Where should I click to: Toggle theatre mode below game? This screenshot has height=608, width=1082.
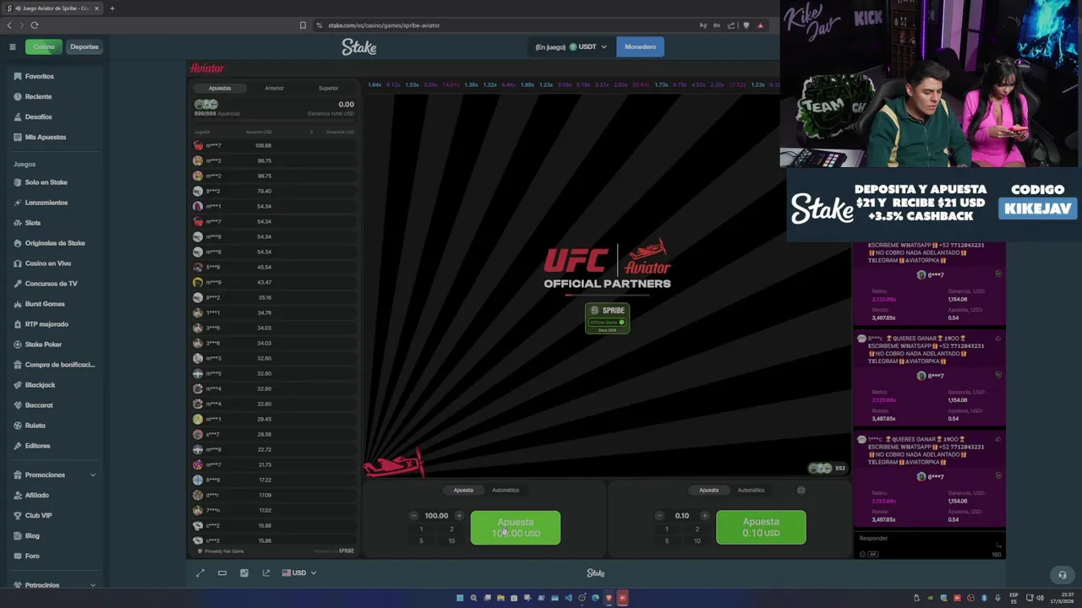coord(222,573)
